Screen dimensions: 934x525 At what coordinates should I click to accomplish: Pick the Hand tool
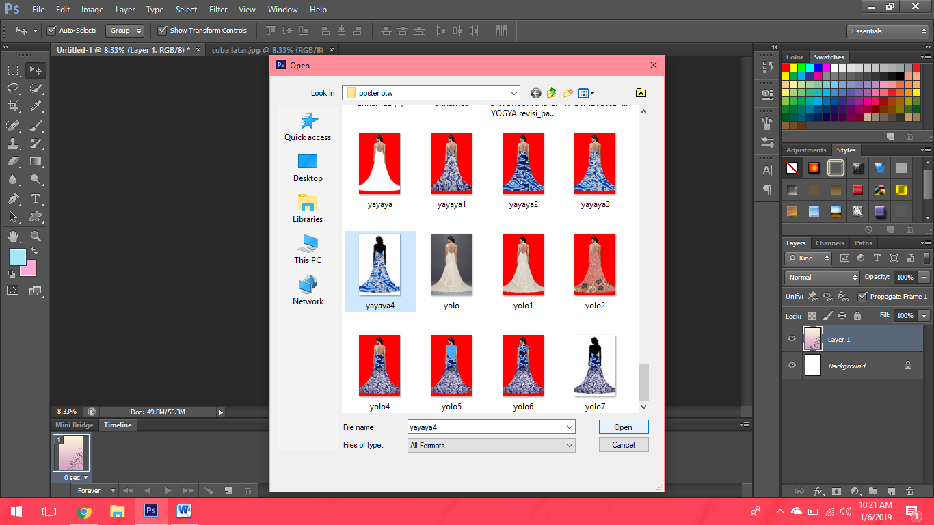(x=12, y=237)
